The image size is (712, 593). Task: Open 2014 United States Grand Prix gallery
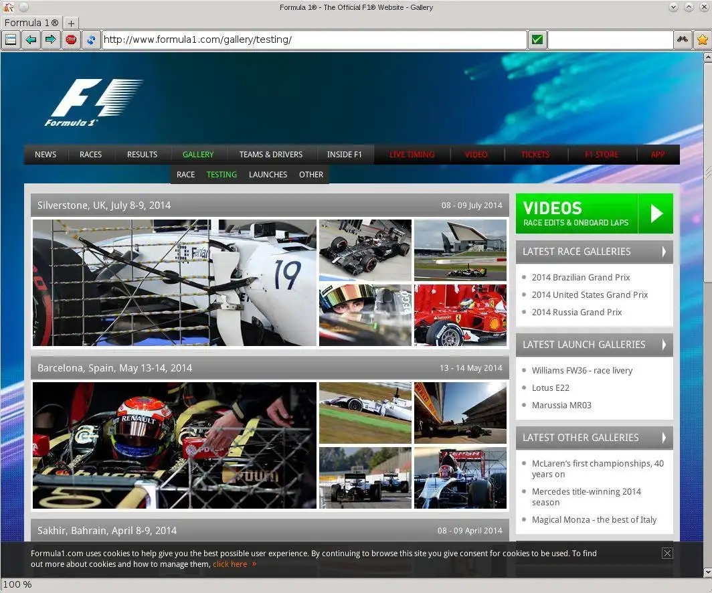[x=590, y=294]
